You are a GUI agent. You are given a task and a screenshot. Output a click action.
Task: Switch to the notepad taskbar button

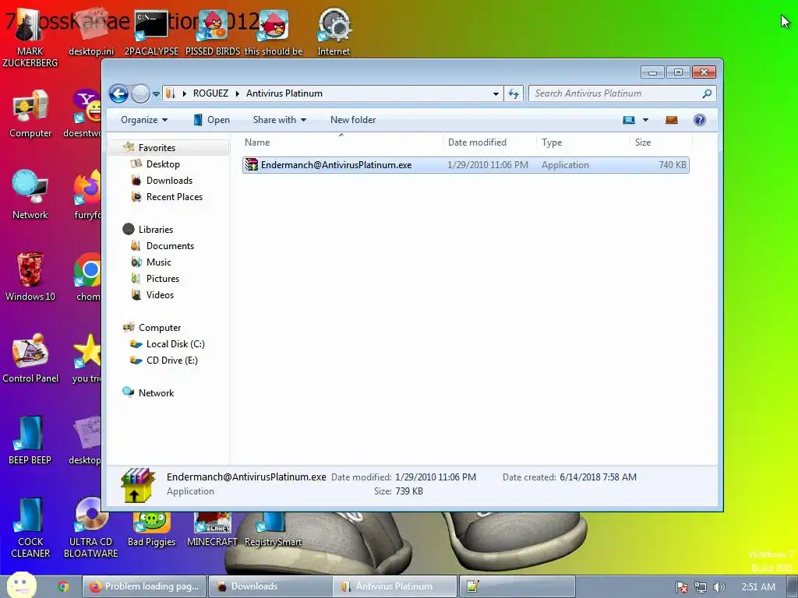[x=517, y=586]
